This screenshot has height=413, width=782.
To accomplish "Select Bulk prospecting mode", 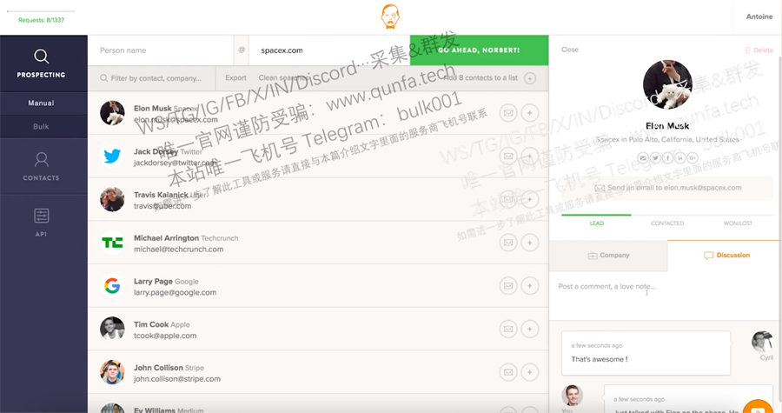I will point(42,127).
